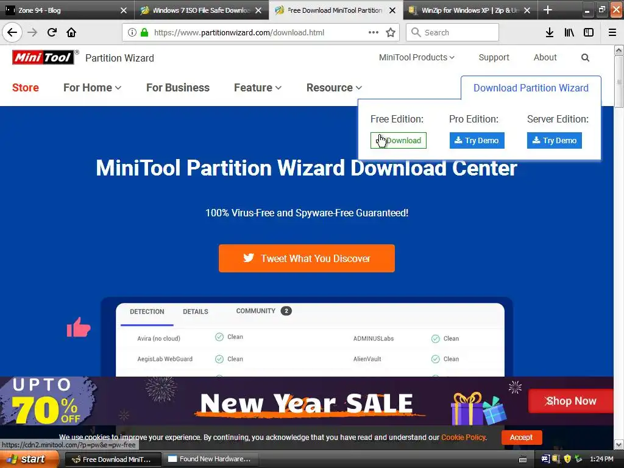Click the ADMINUSLabs row text

pyautogui.click(x=374, y=339)
